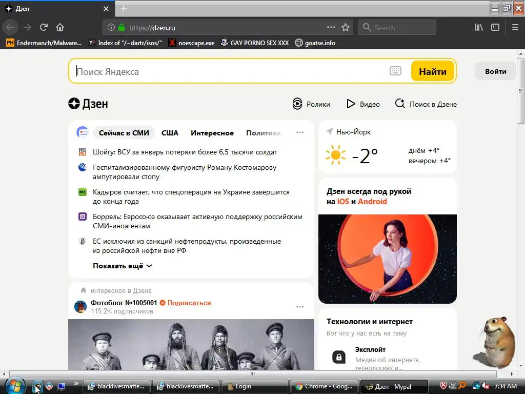Click the Войти login button

496,71
